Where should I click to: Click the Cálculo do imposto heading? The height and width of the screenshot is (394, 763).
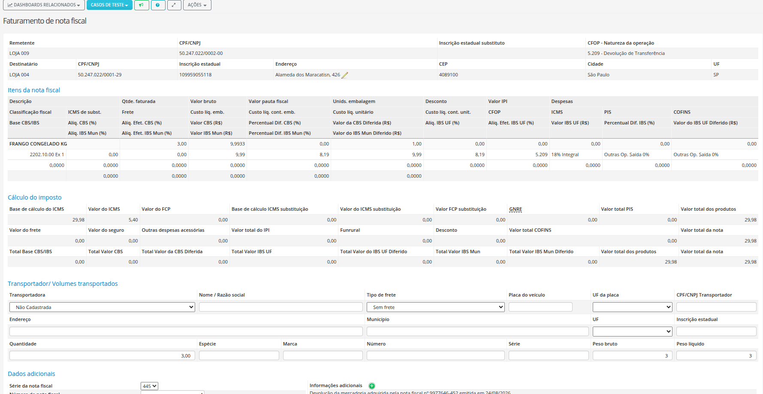click(x=35, y=197)
